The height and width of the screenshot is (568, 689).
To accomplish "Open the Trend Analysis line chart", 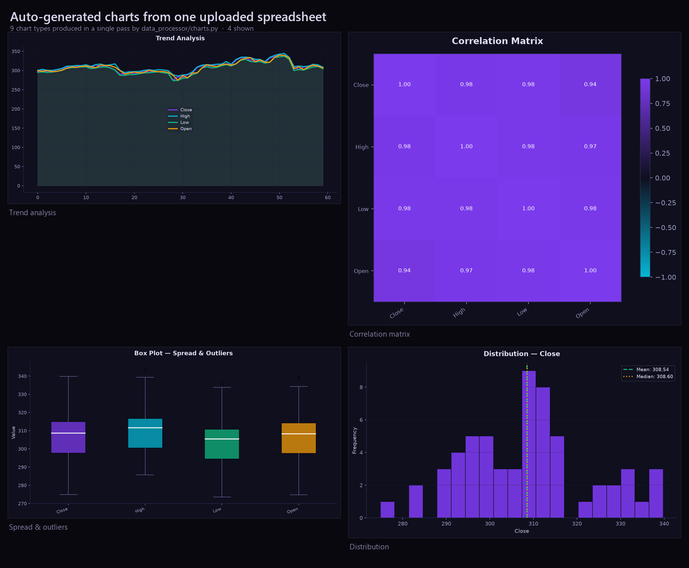I will [x=174, y=118].
